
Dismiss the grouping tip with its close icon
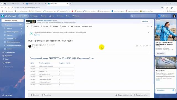tap(149, 32)
